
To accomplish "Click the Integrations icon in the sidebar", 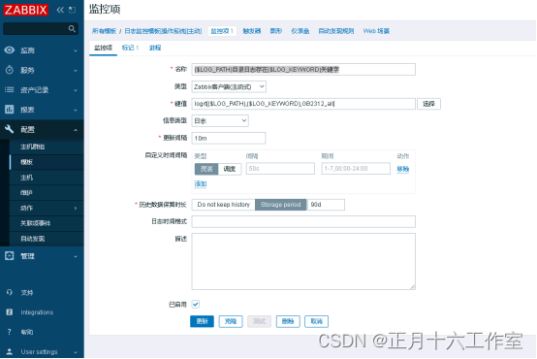I will [x=10, y=312].
